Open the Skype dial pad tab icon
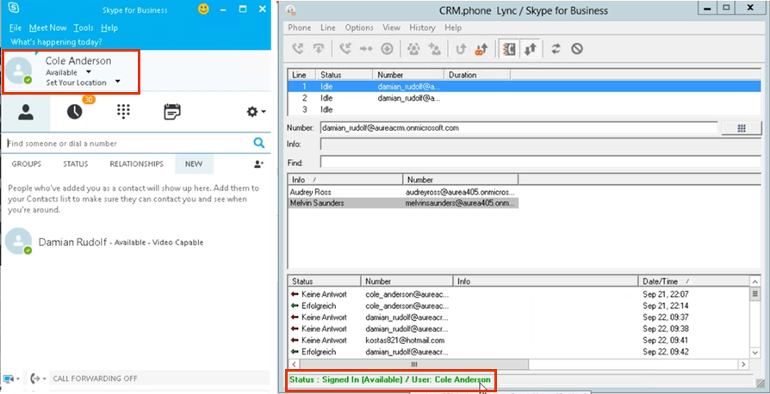 coord(123,111)
